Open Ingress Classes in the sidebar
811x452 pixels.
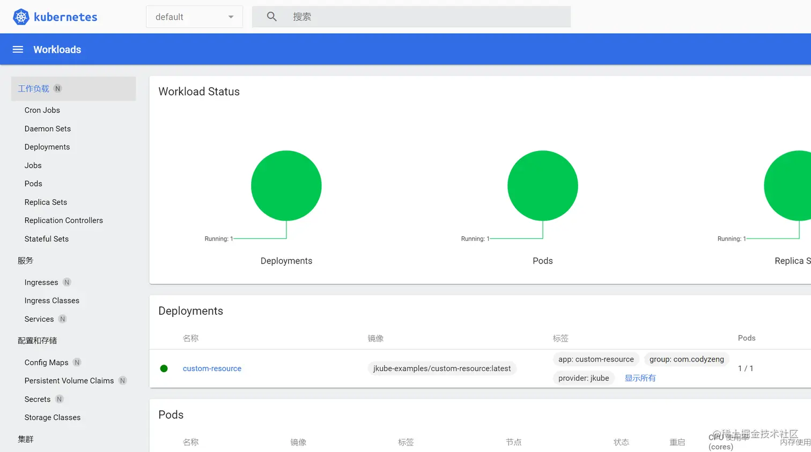pyautogui.click(x=52, y=301)
